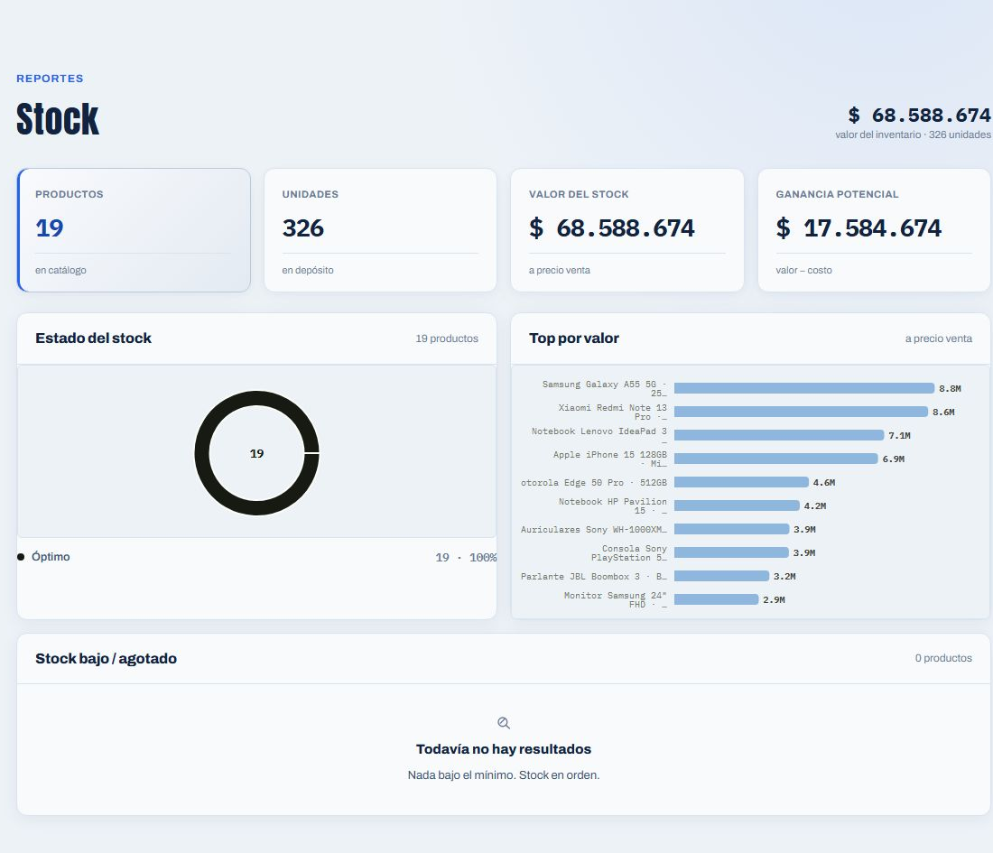Click the Monitor Samsung 24" FHD bar
Image resolution: width=993 pixels, height=853 pixels.
tap(716, 599)
